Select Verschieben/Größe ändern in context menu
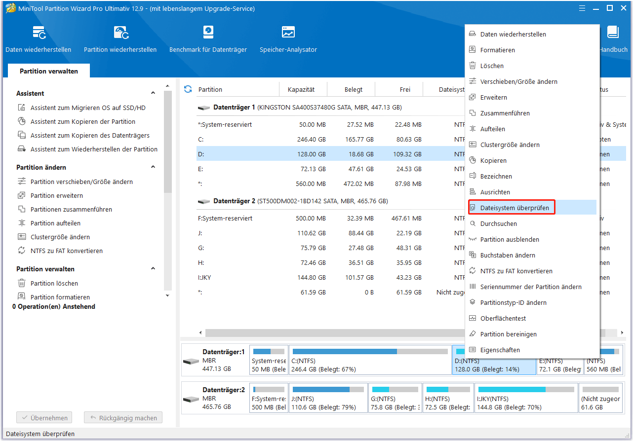The height and width of the screenshot is (441, 633). click(532, 81)
